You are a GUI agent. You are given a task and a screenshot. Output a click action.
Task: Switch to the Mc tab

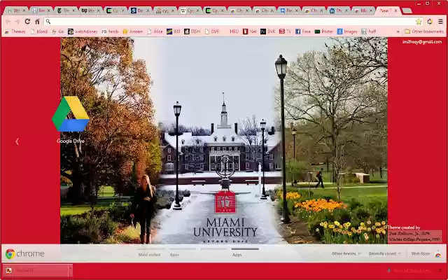364,10
